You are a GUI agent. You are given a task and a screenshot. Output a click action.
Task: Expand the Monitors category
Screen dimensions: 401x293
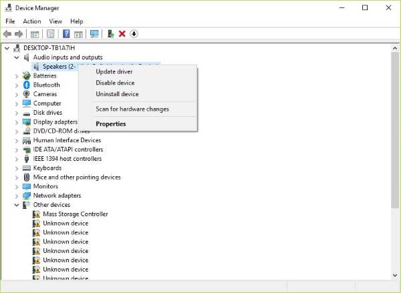click(x=17, y=186)
